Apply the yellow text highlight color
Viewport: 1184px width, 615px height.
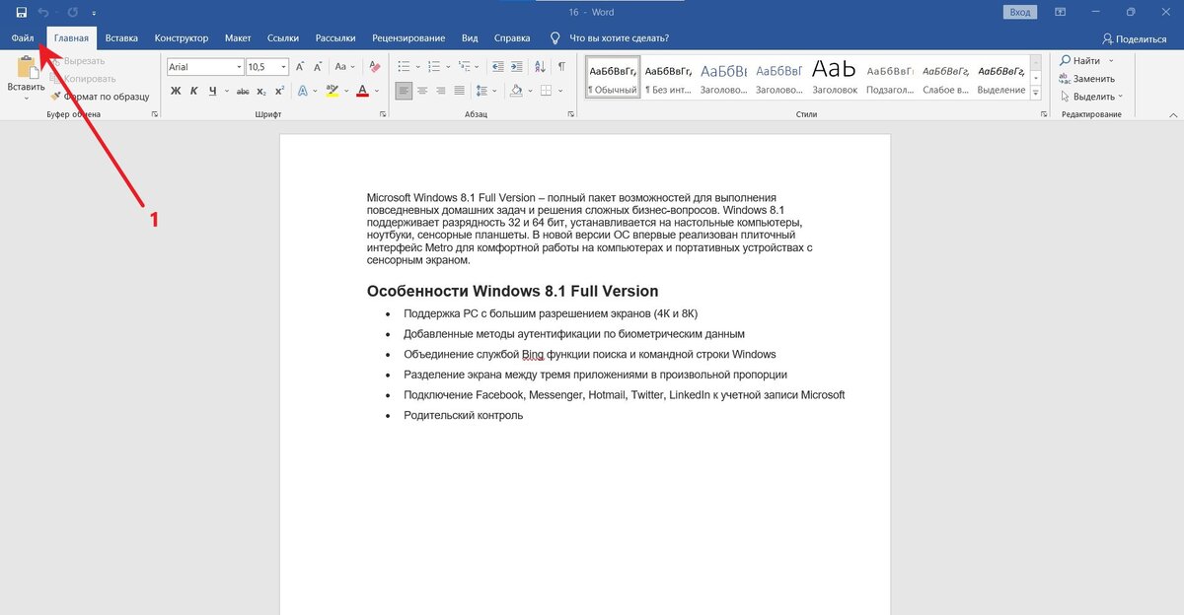click(x=332, y=91)
